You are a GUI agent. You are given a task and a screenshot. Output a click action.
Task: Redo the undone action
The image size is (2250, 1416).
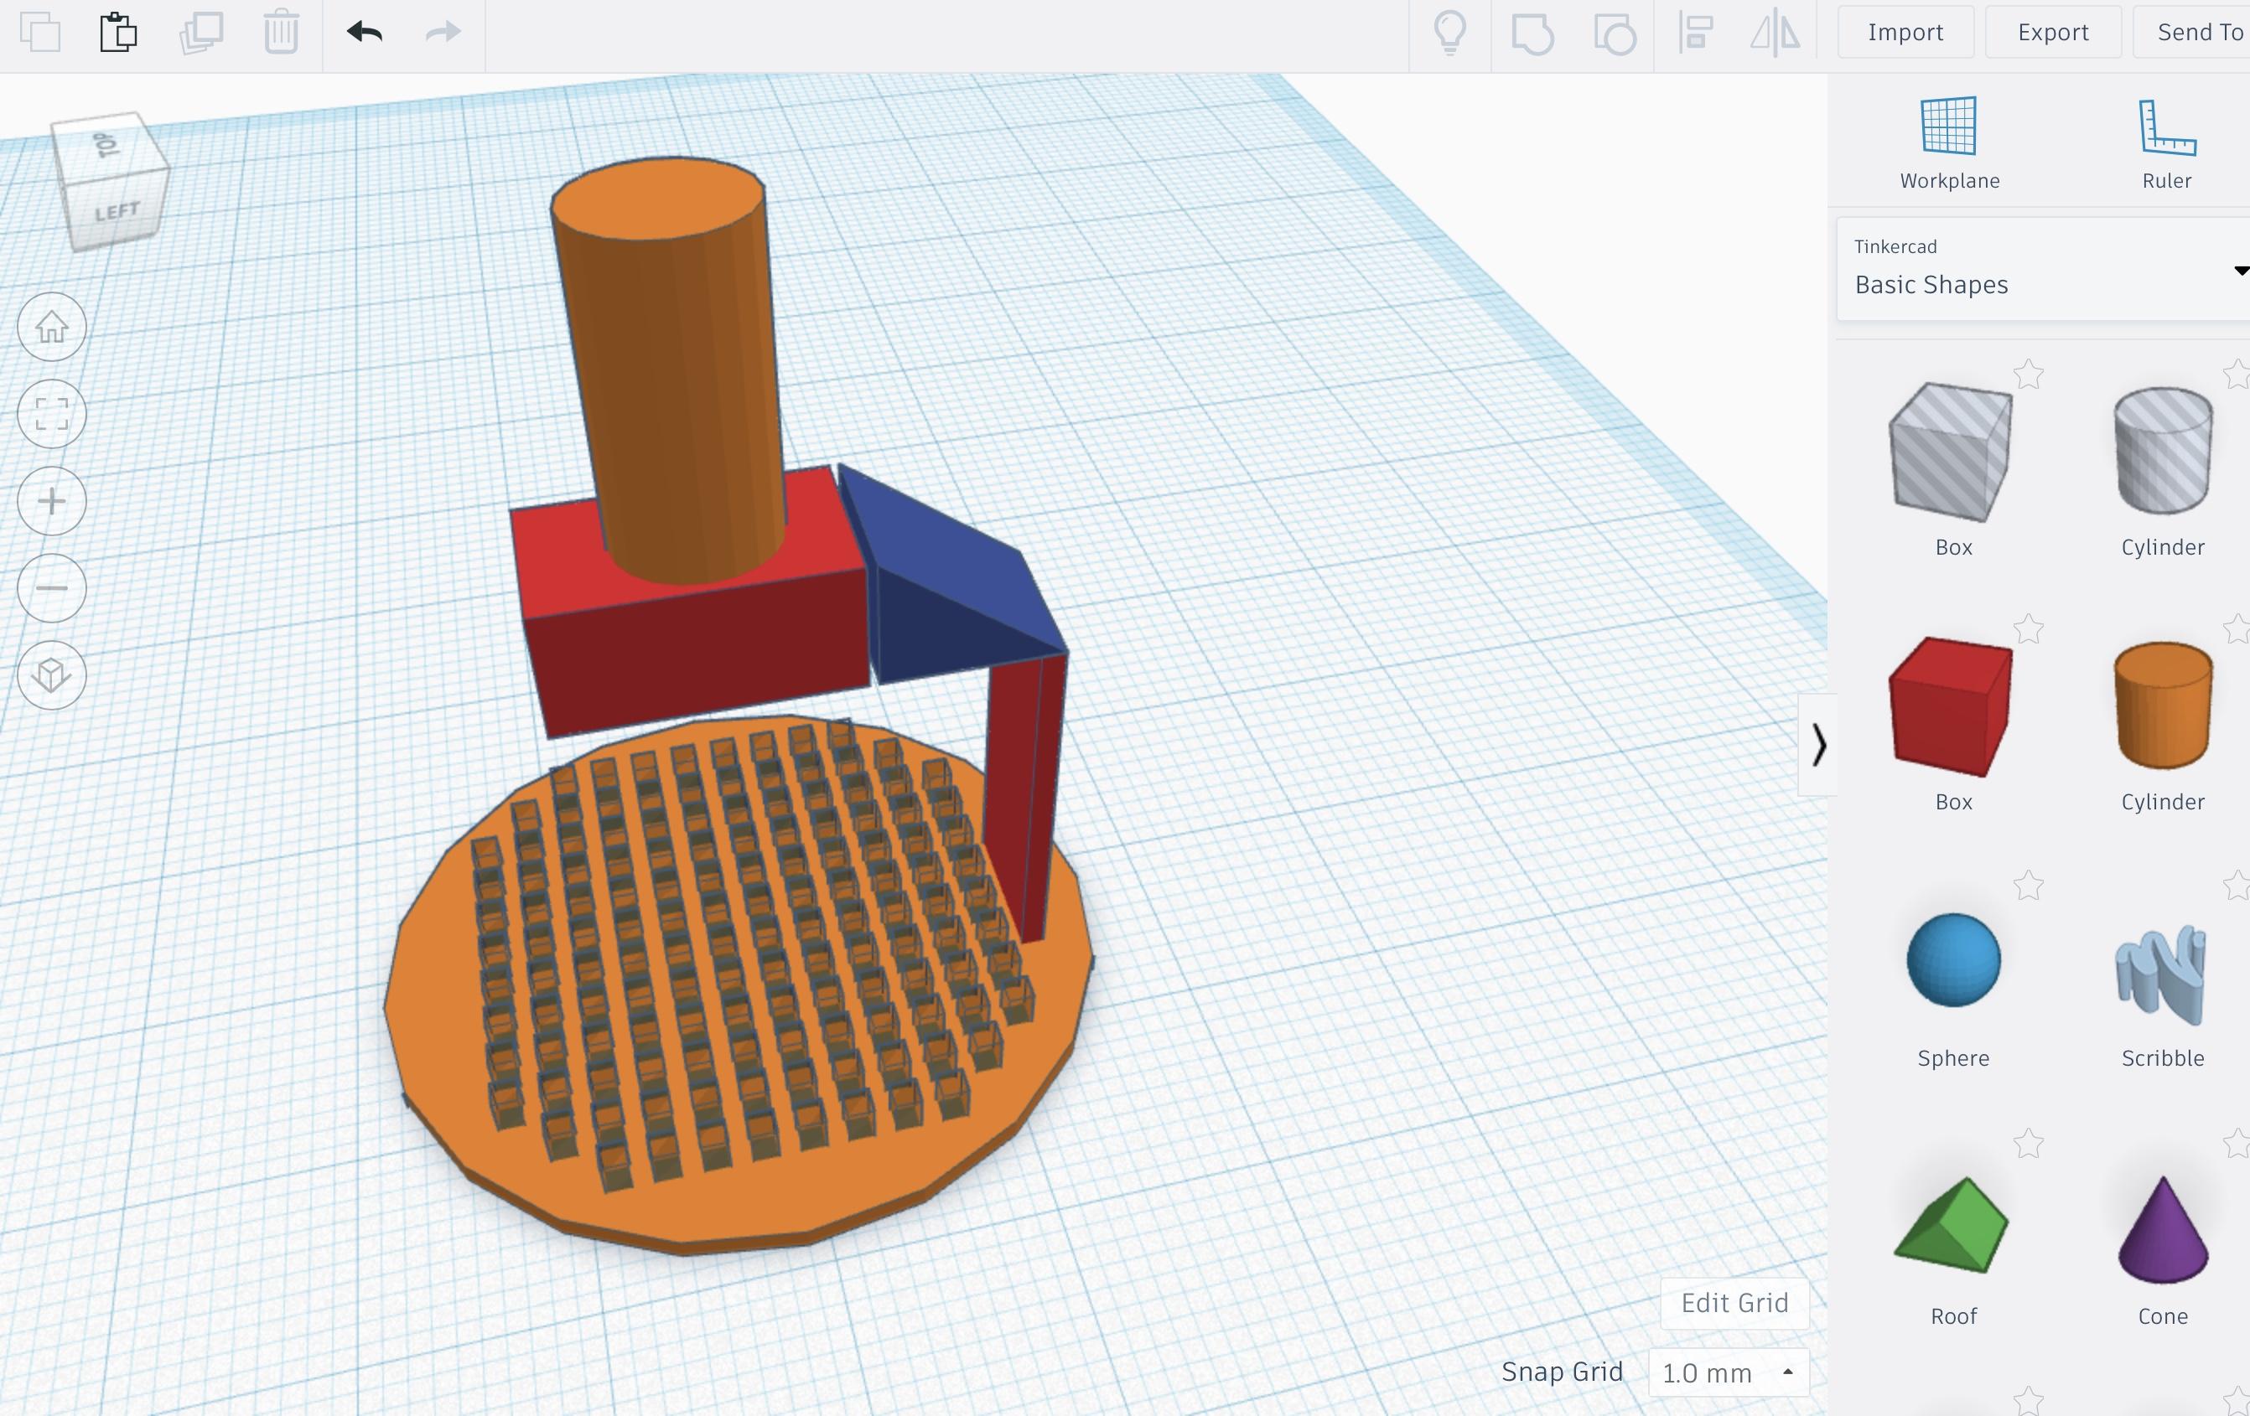click(443, 32)
